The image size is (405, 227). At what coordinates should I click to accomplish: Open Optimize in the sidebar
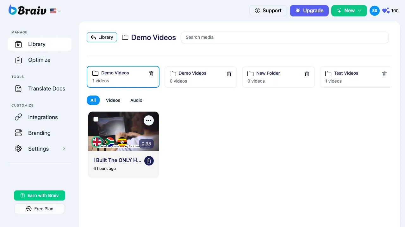(40, 60)
